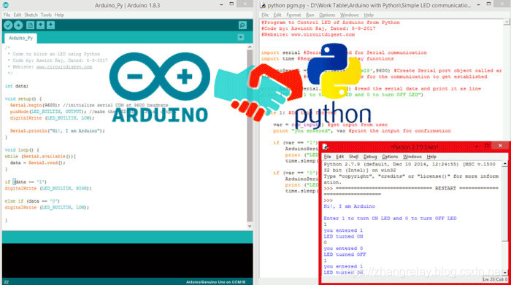The width and height of the screenshot is (511, 285).
Task: Close the Python 2.7.9 Shell window
Action: click(x=500, y=146)
